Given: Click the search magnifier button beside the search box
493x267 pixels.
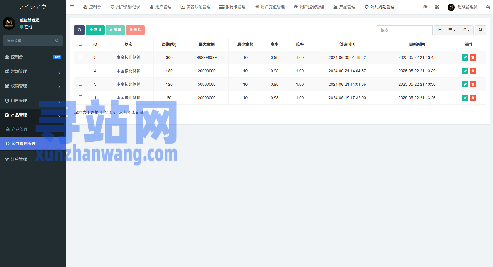Looking at the screenshot, I should point(480,30).
